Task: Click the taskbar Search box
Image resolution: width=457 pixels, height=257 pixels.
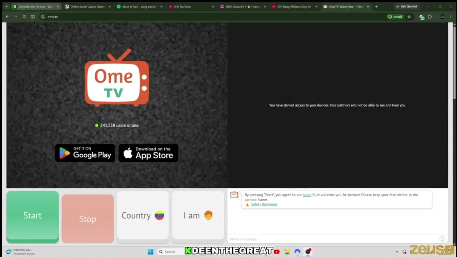Action: (170, 252)
